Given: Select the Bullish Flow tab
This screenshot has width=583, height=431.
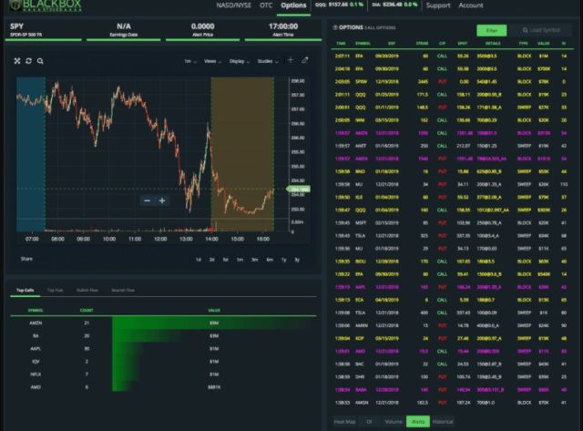Looking at the screenshot, I should (x=87, y=290).
